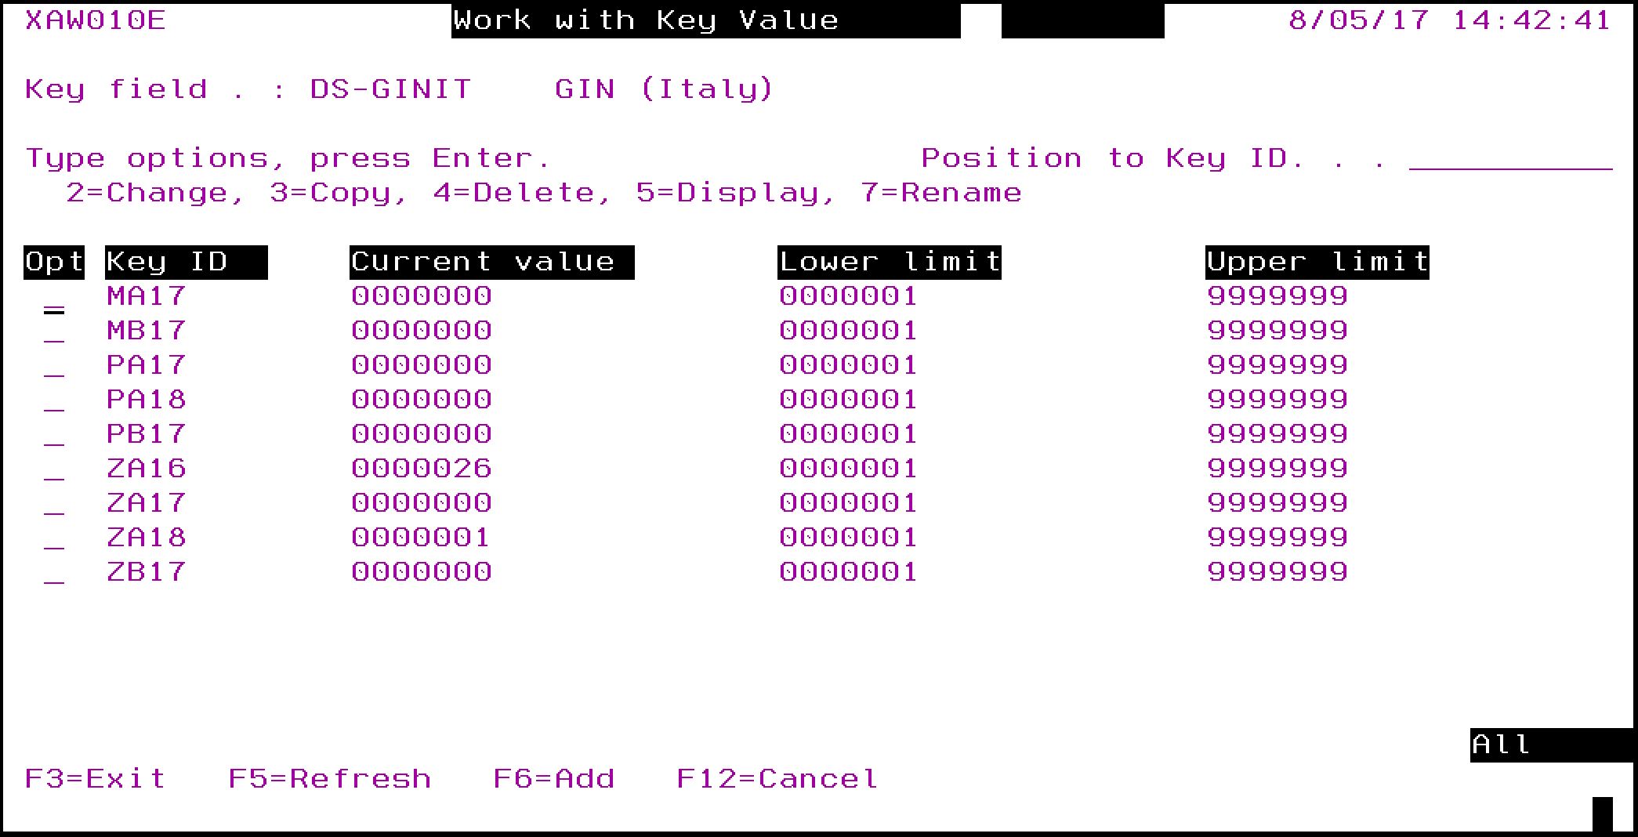Click the F12=Cancel function key

777,779
